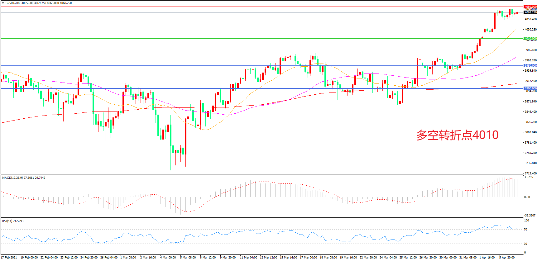Select the blue 3900.000 price level tag

[530, 88]
